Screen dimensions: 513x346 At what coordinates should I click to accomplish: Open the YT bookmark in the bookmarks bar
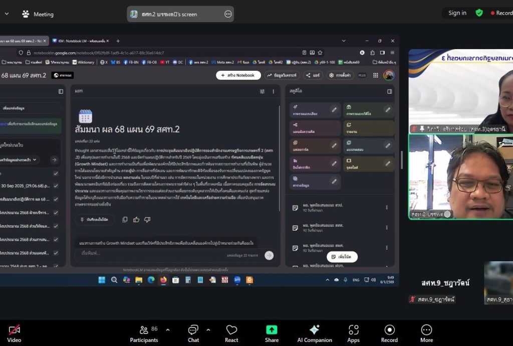click(x=164, y=62)
